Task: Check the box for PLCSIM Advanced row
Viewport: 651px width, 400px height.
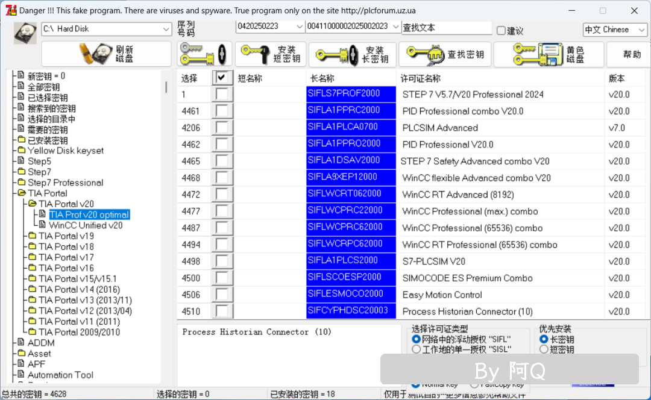Action: click(222, 128)
